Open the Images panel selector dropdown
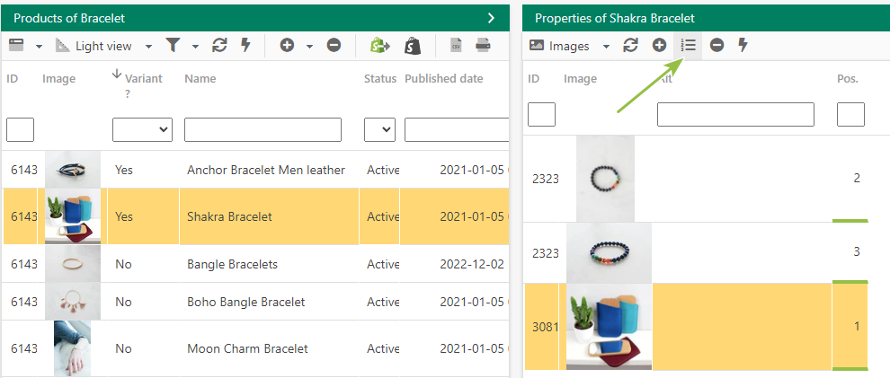 pos(606,47)
